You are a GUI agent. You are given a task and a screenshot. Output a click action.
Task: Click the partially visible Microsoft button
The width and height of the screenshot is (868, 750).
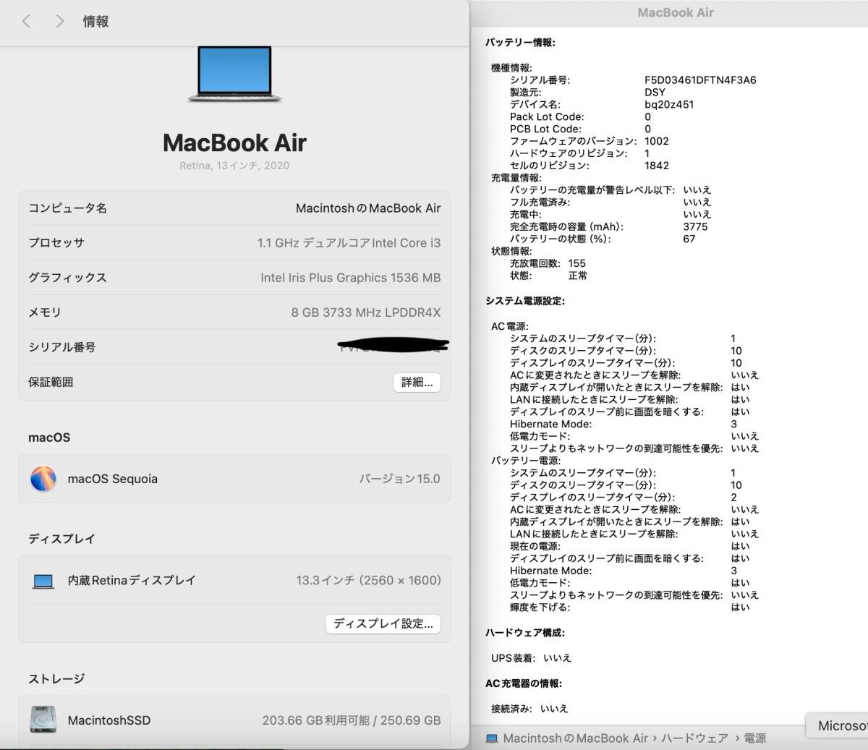(x=839, y=725)
